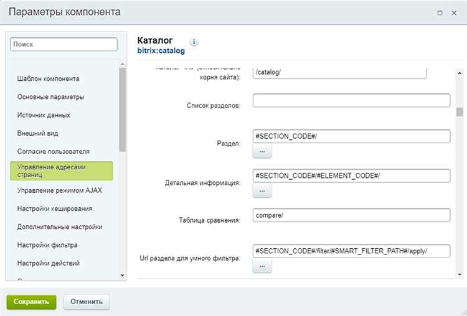467x316 pixels.
Task: Click the Детальная информация label
Action: pyautogui.click(x=202, y=183)
